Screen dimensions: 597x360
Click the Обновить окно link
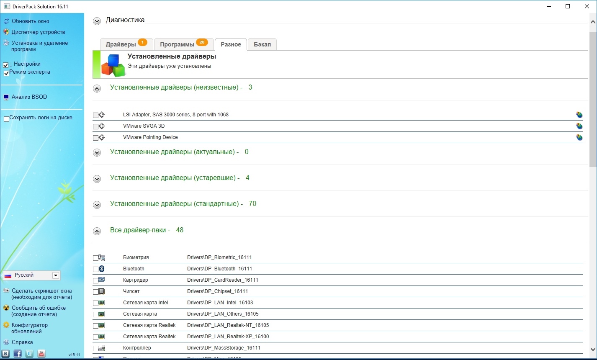(x=31, y=21)
